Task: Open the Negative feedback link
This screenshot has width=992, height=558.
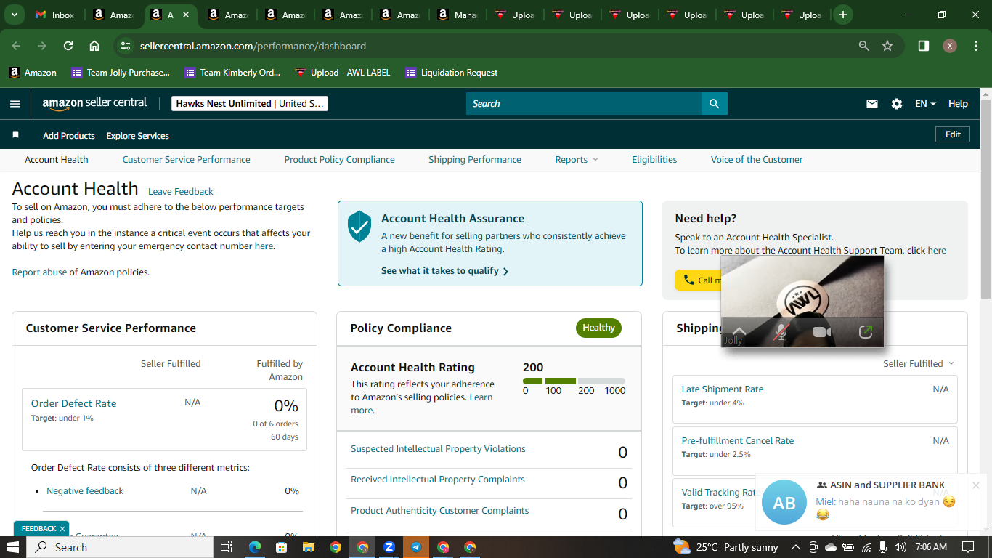Action: point(85,491)
